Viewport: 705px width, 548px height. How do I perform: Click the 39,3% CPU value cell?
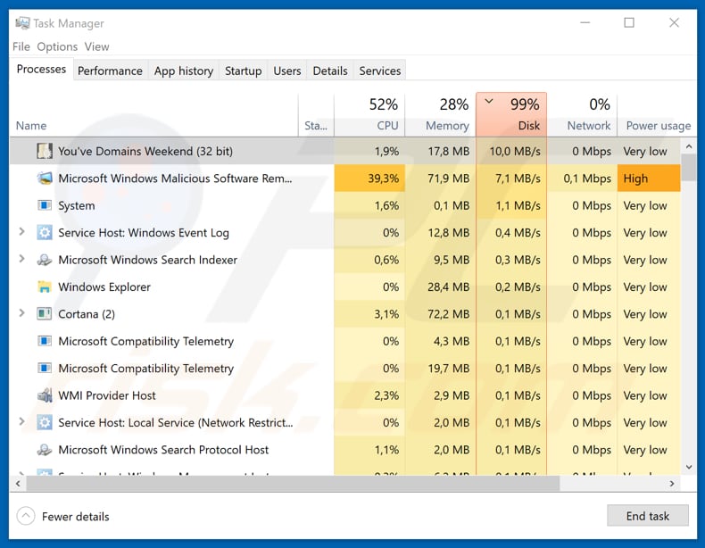tap(369, 179)
